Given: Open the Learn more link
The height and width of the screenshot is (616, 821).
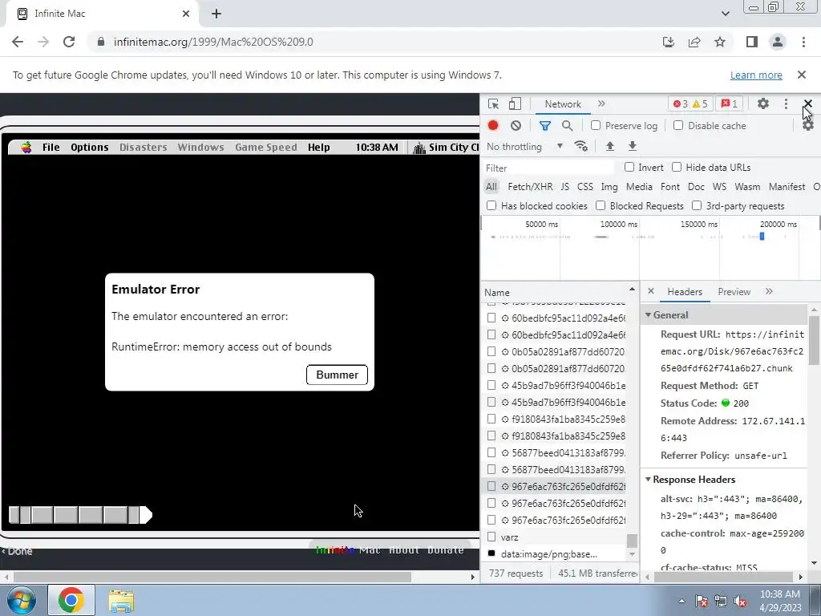Looking at the screenshot, I should pos(756,75).
